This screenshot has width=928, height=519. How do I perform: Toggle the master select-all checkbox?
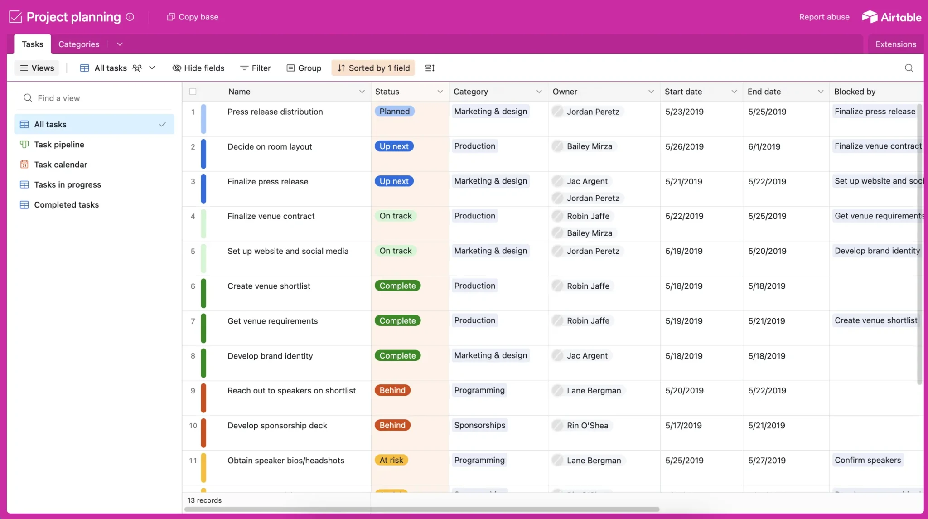tap(193, 91)
